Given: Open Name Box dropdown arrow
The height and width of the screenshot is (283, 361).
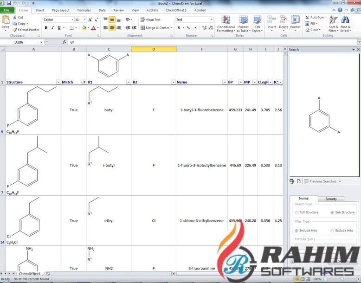Looking at the screenshot, I should [41, 42].
